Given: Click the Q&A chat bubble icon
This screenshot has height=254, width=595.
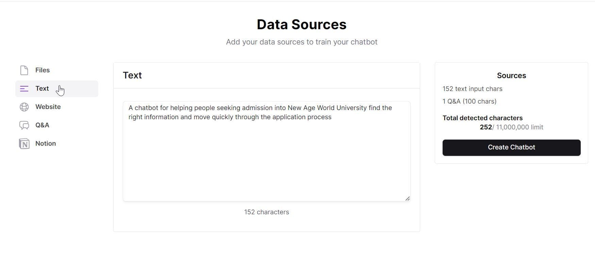Looking at the screenshot, I should (24, 125).
